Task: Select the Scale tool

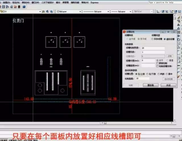Action: (x=179, y=43)
